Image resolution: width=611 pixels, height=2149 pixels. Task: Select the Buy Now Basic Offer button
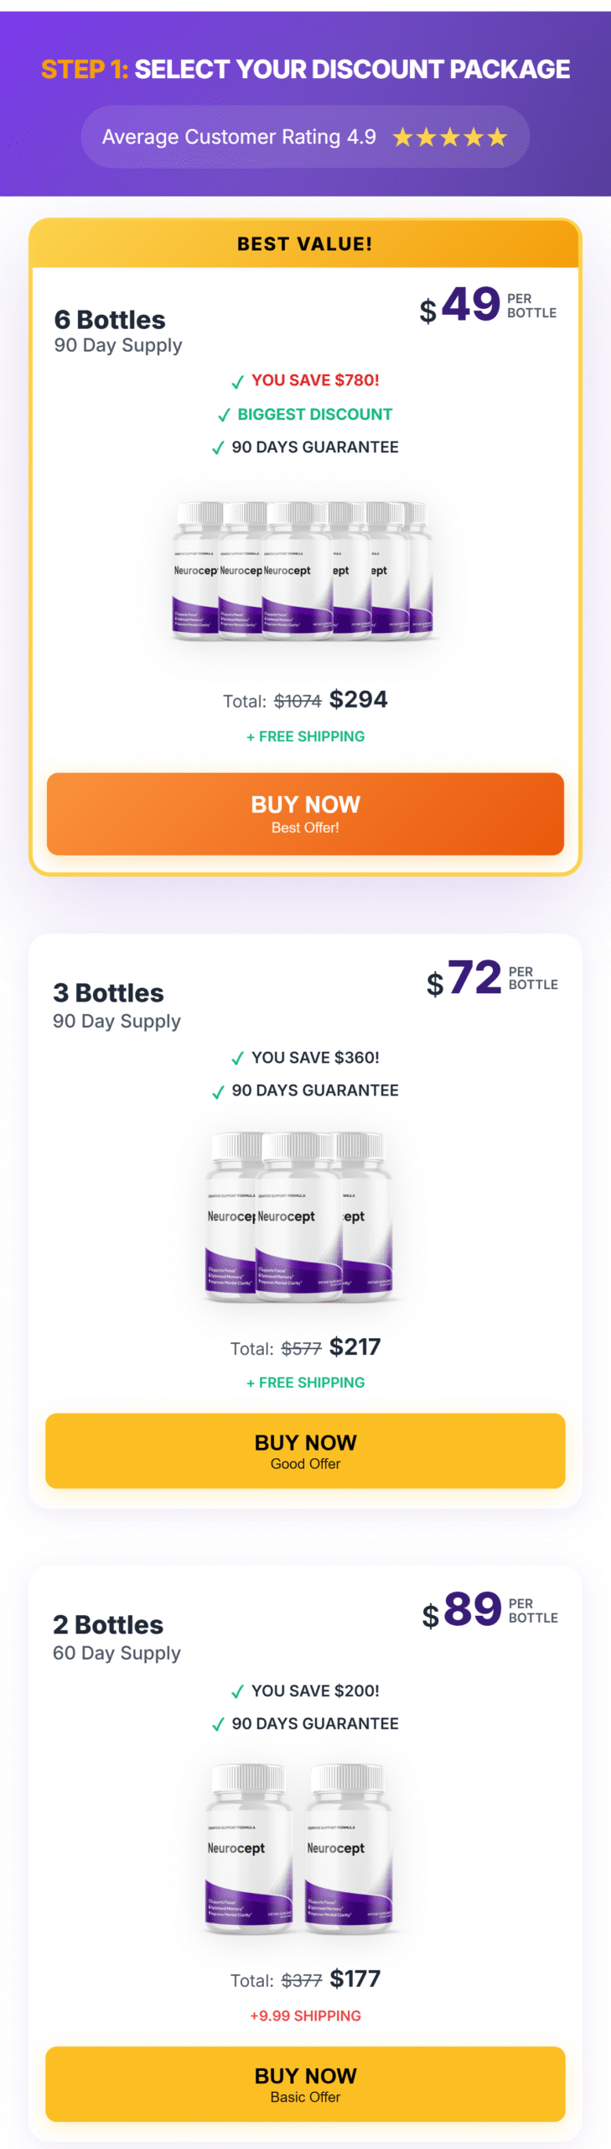[305, 2083]
